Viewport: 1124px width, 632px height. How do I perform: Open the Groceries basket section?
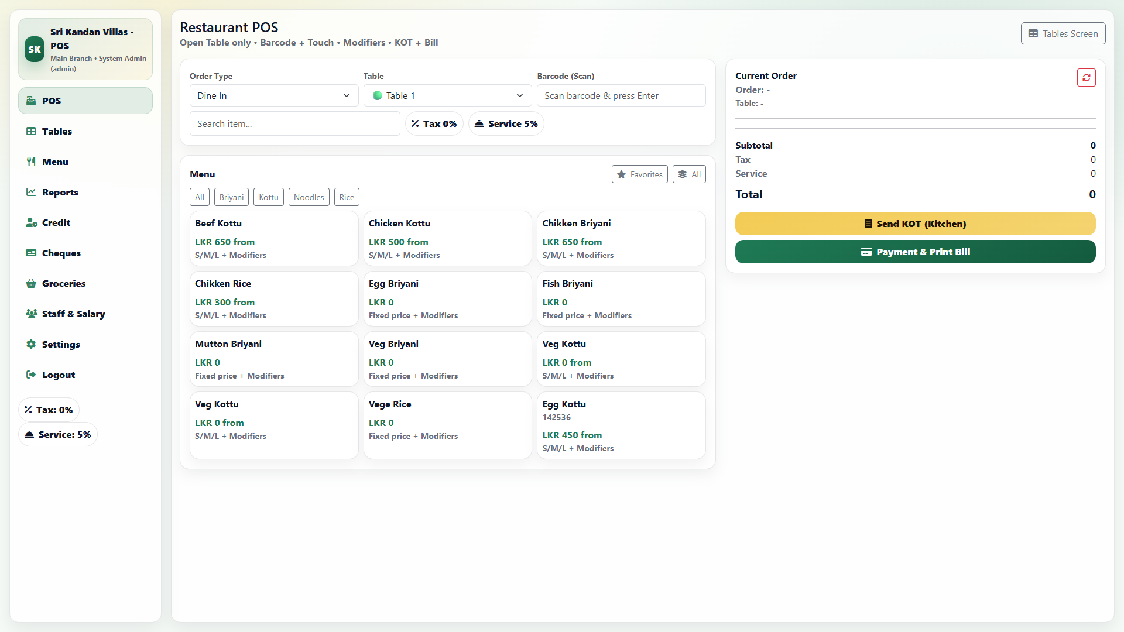(x=63, y=283)
